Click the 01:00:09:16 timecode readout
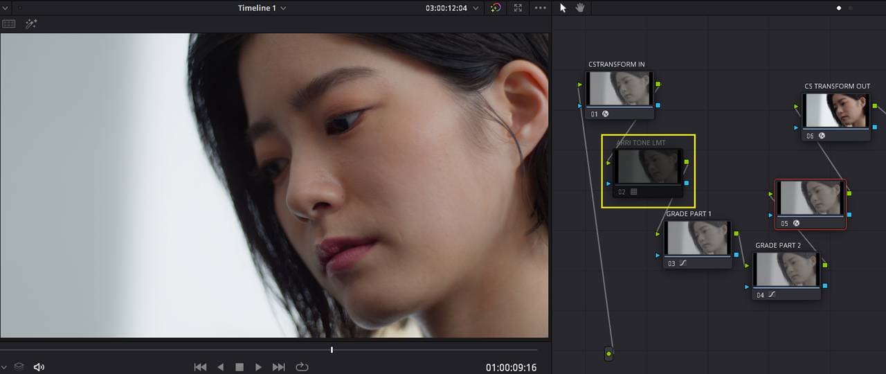886x374 pixels. [511, 368]
